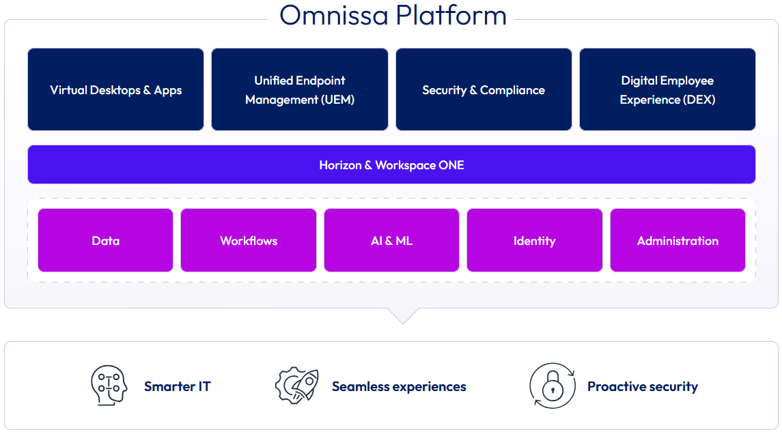Click the padlock Proactive security icon
782x434 pixels.
[x=551, y=387]
